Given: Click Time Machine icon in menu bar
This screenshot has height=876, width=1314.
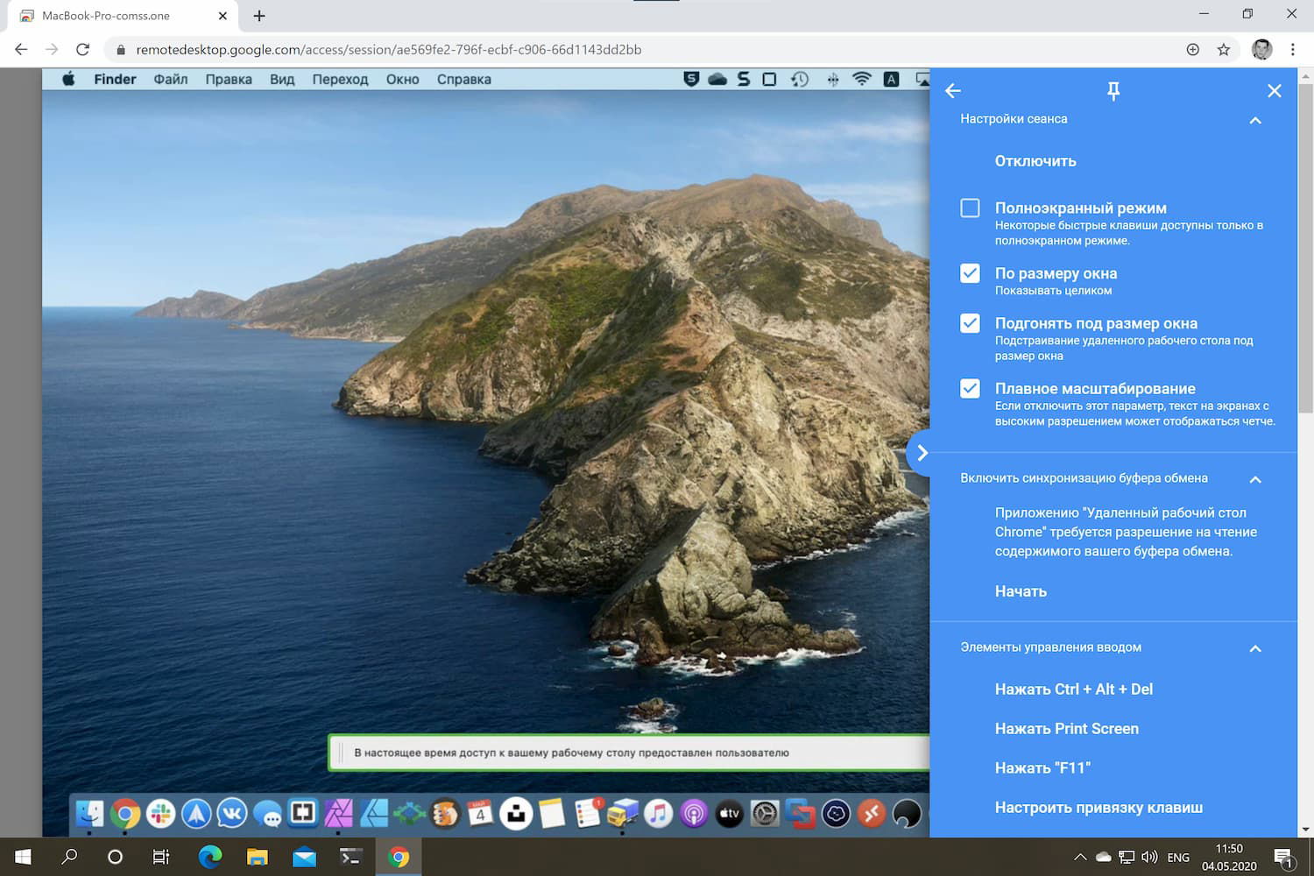Looking at the screenshot, I should click(x=800, y=80).
